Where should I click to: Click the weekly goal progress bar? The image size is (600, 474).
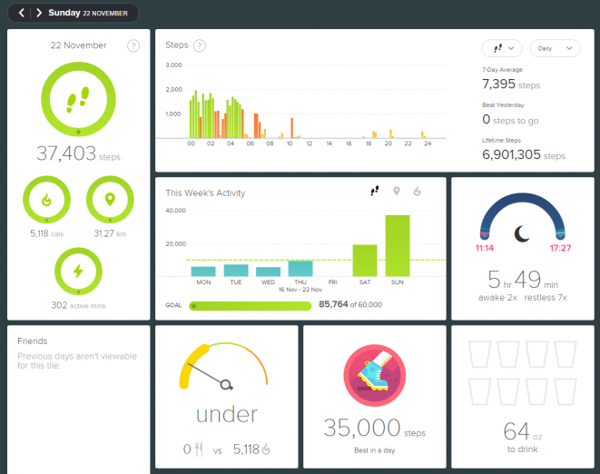pos(251,306)
